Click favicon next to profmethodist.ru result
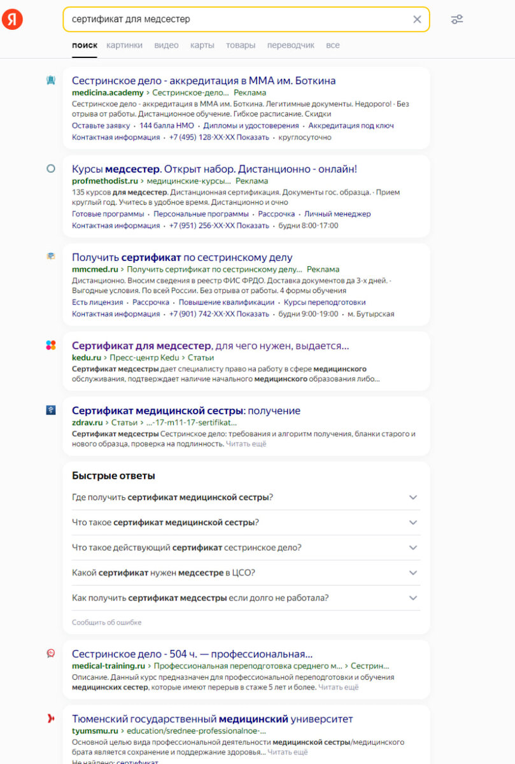 click(51, 169)
